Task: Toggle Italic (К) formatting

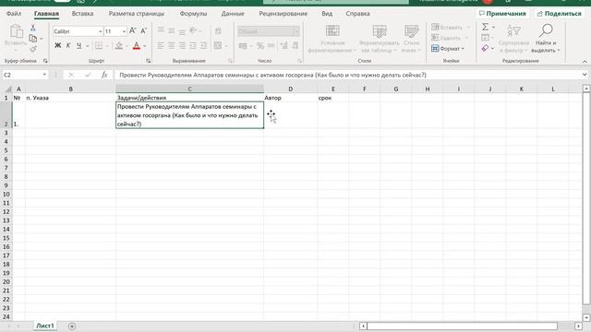Action: 68,46
